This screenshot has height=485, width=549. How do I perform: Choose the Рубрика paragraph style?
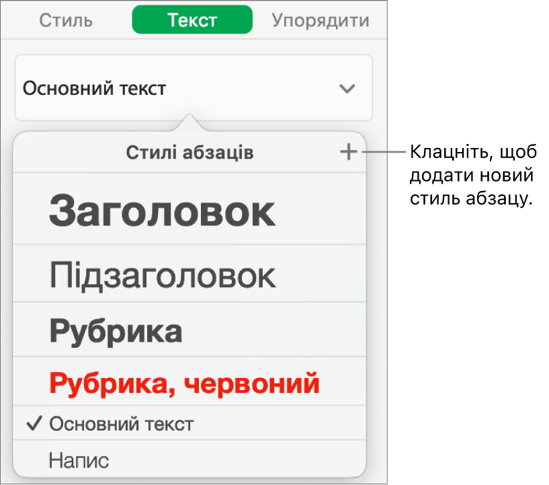[189, 330]
